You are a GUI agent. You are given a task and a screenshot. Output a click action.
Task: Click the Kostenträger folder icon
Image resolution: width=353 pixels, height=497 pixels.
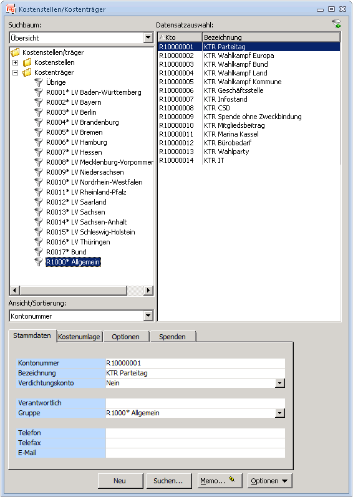[x=27, y=72]
